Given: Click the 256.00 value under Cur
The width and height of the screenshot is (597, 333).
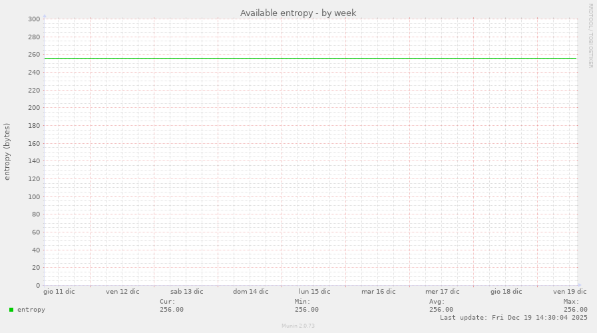Looking at the screenshot, I should pyautogui.click(x=172, y=310).
